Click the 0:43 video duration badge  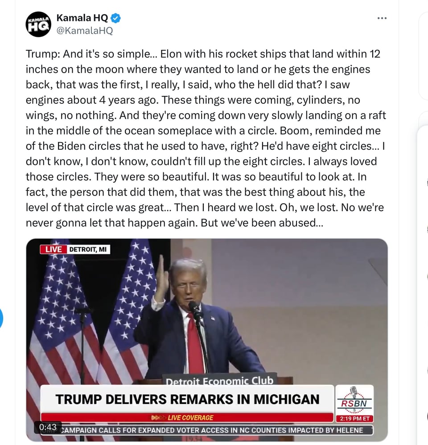[48, 427]
